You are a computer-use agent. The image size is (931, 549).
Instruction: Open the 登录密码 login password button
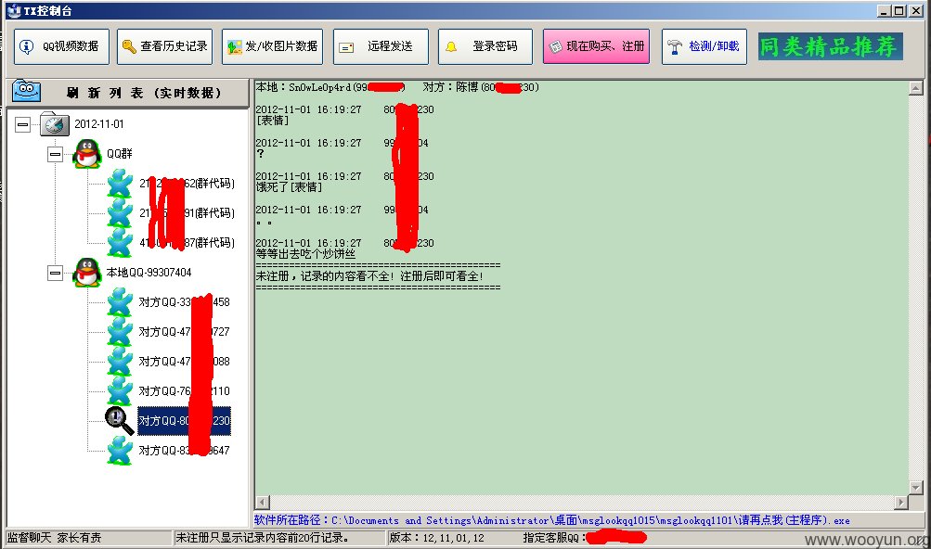485,46
